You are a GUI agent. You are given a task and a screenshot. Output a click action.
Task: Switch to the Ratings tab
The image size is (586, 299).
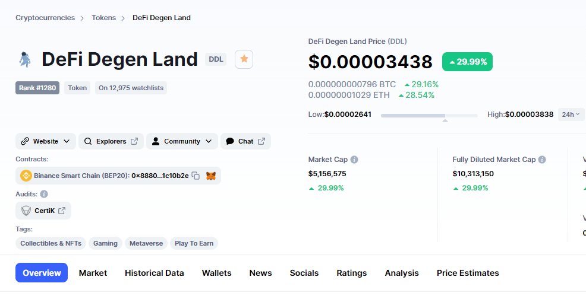tap(352, 273)
